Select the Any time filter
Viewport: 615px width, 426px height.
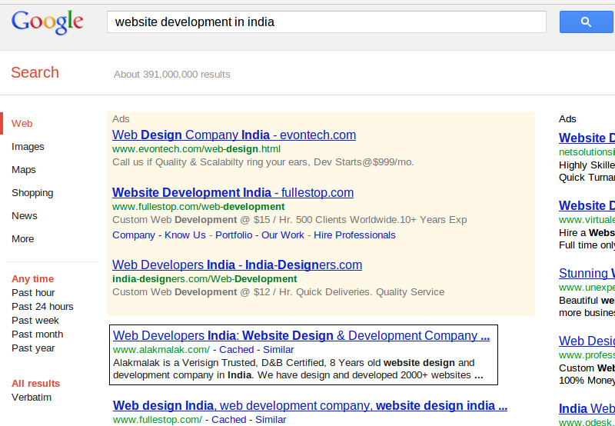pyautogui.click(x=32, y=279)
